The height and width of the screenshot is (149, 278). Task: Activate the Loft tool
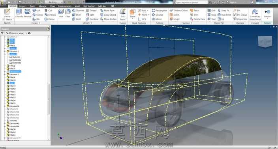36,11
